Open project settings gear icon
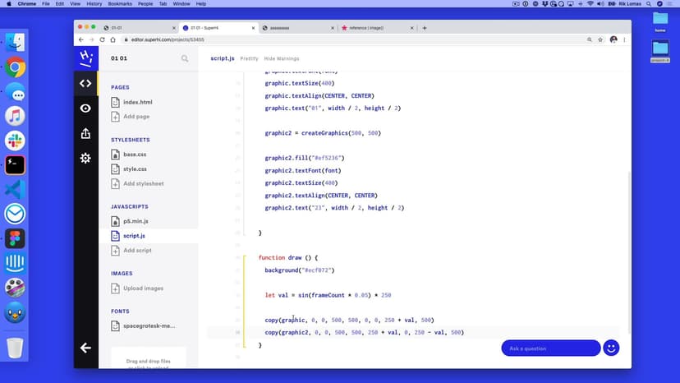This screenshot has width=680, height=383. tap(85, 158)
